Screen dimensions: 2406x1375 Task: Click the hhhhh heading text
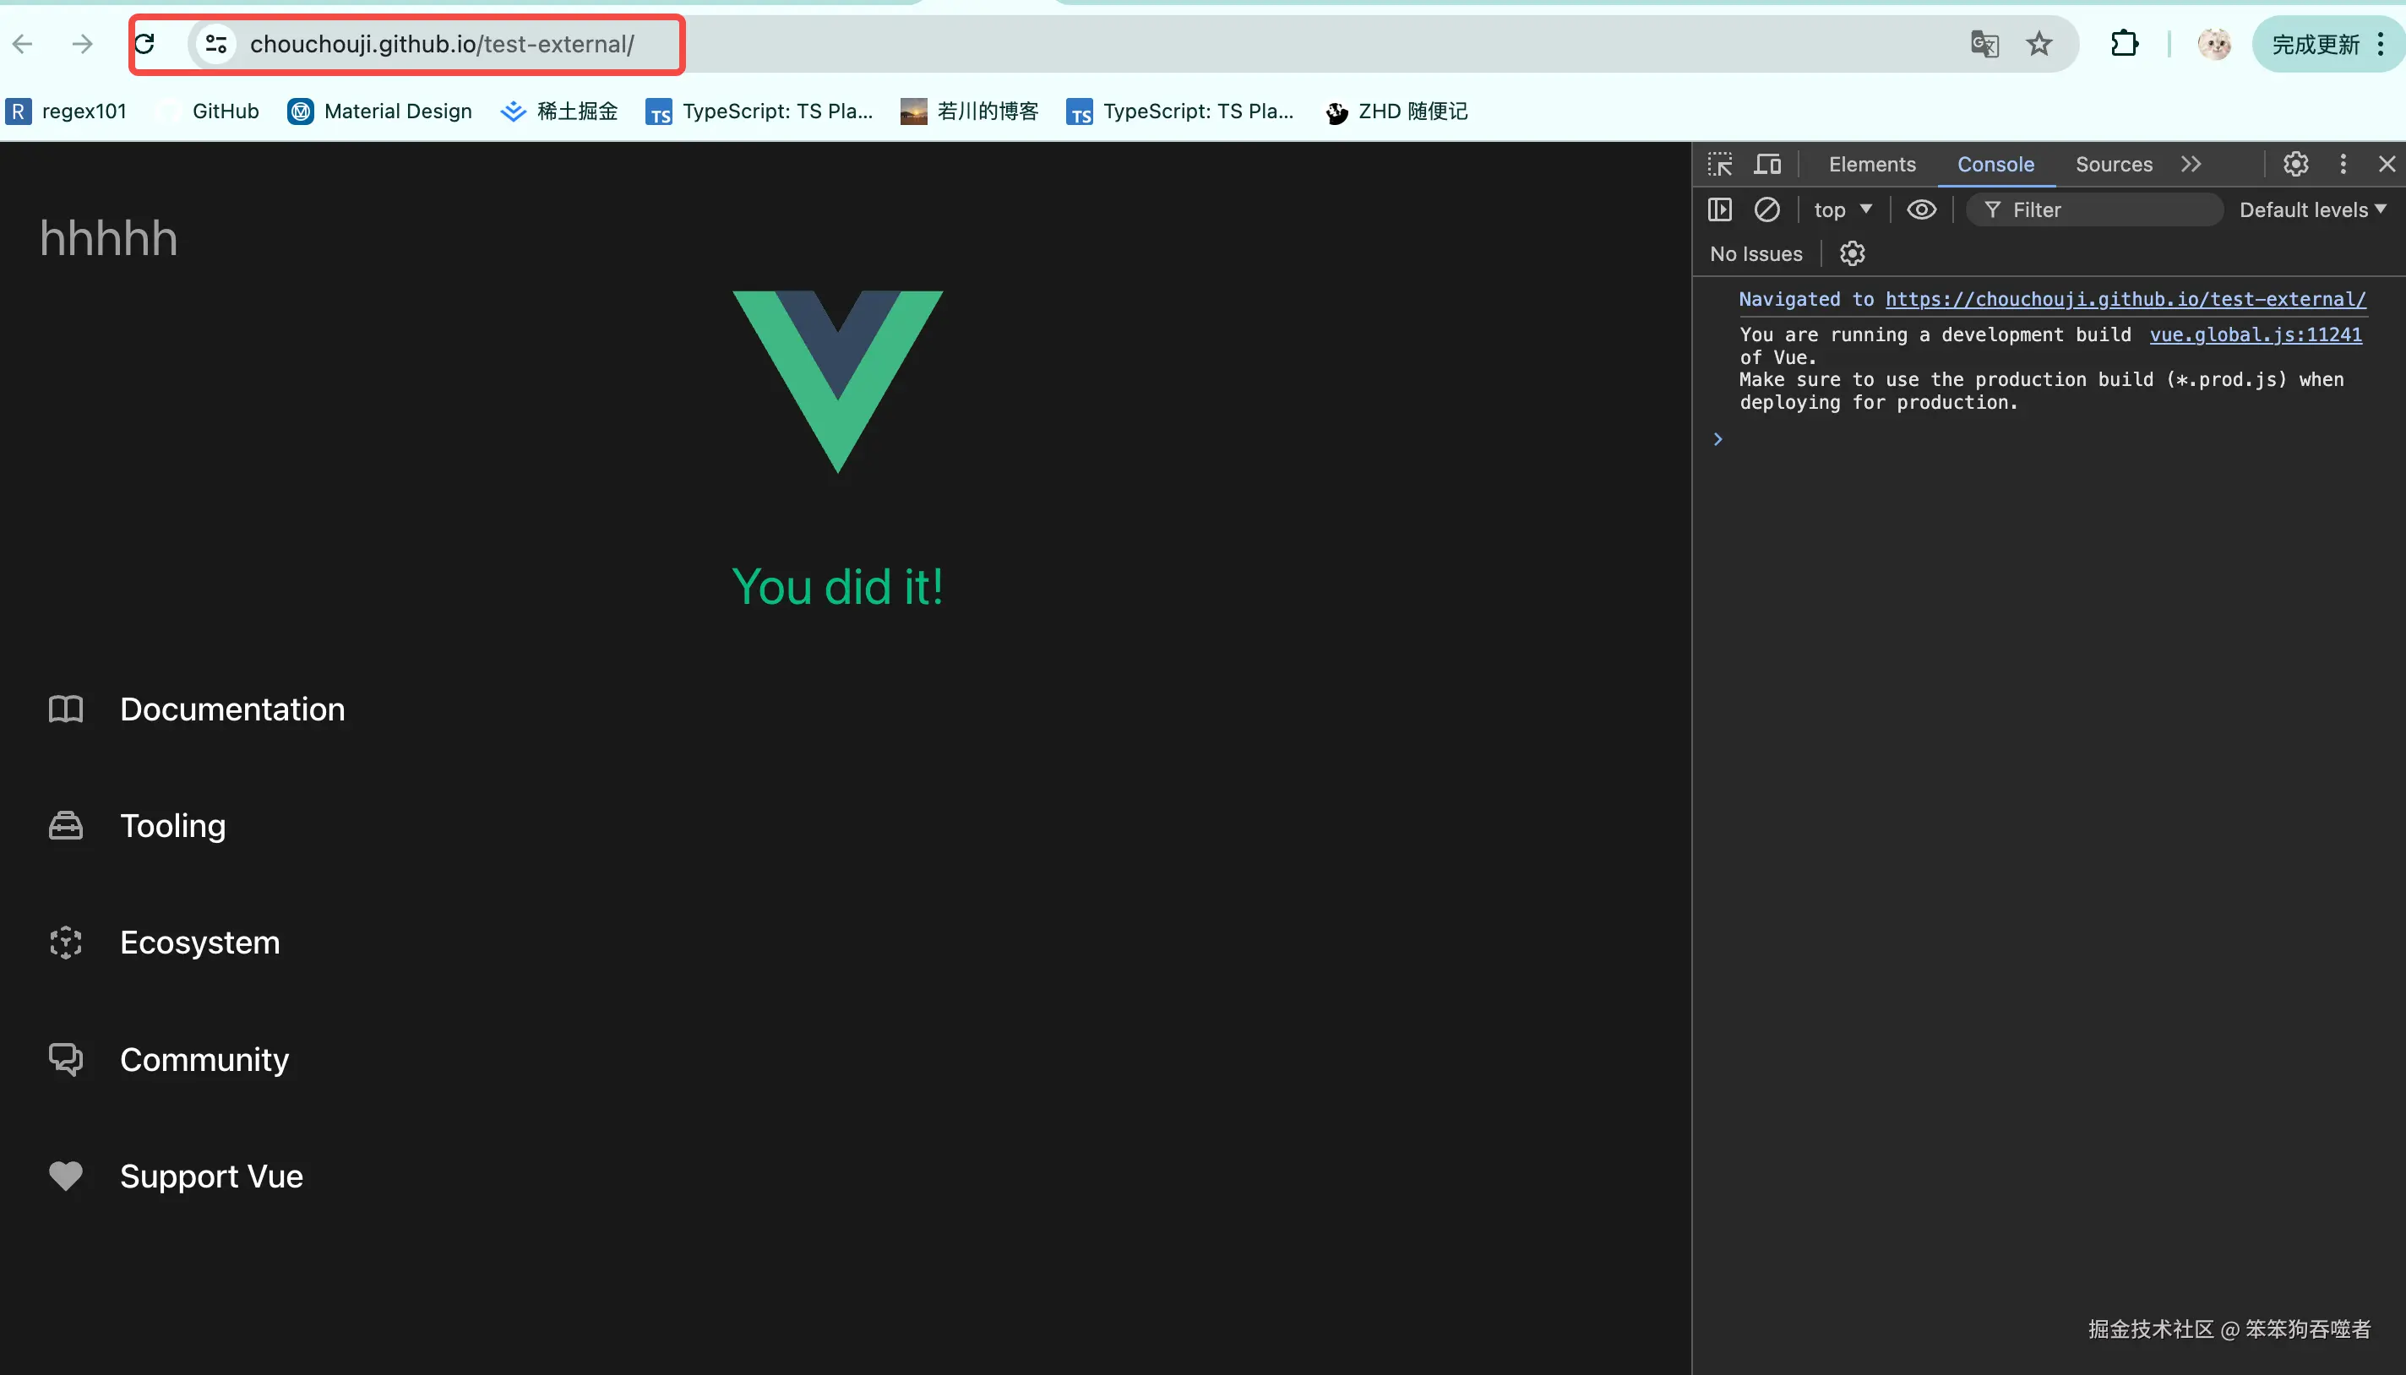pyautogui.click(x=109, y=238)
